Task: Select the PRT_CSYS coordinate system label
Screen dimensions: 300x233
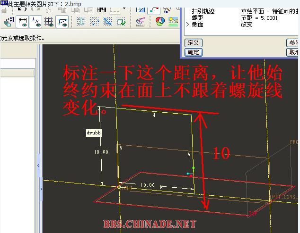Action: click(x=285, y=197)
